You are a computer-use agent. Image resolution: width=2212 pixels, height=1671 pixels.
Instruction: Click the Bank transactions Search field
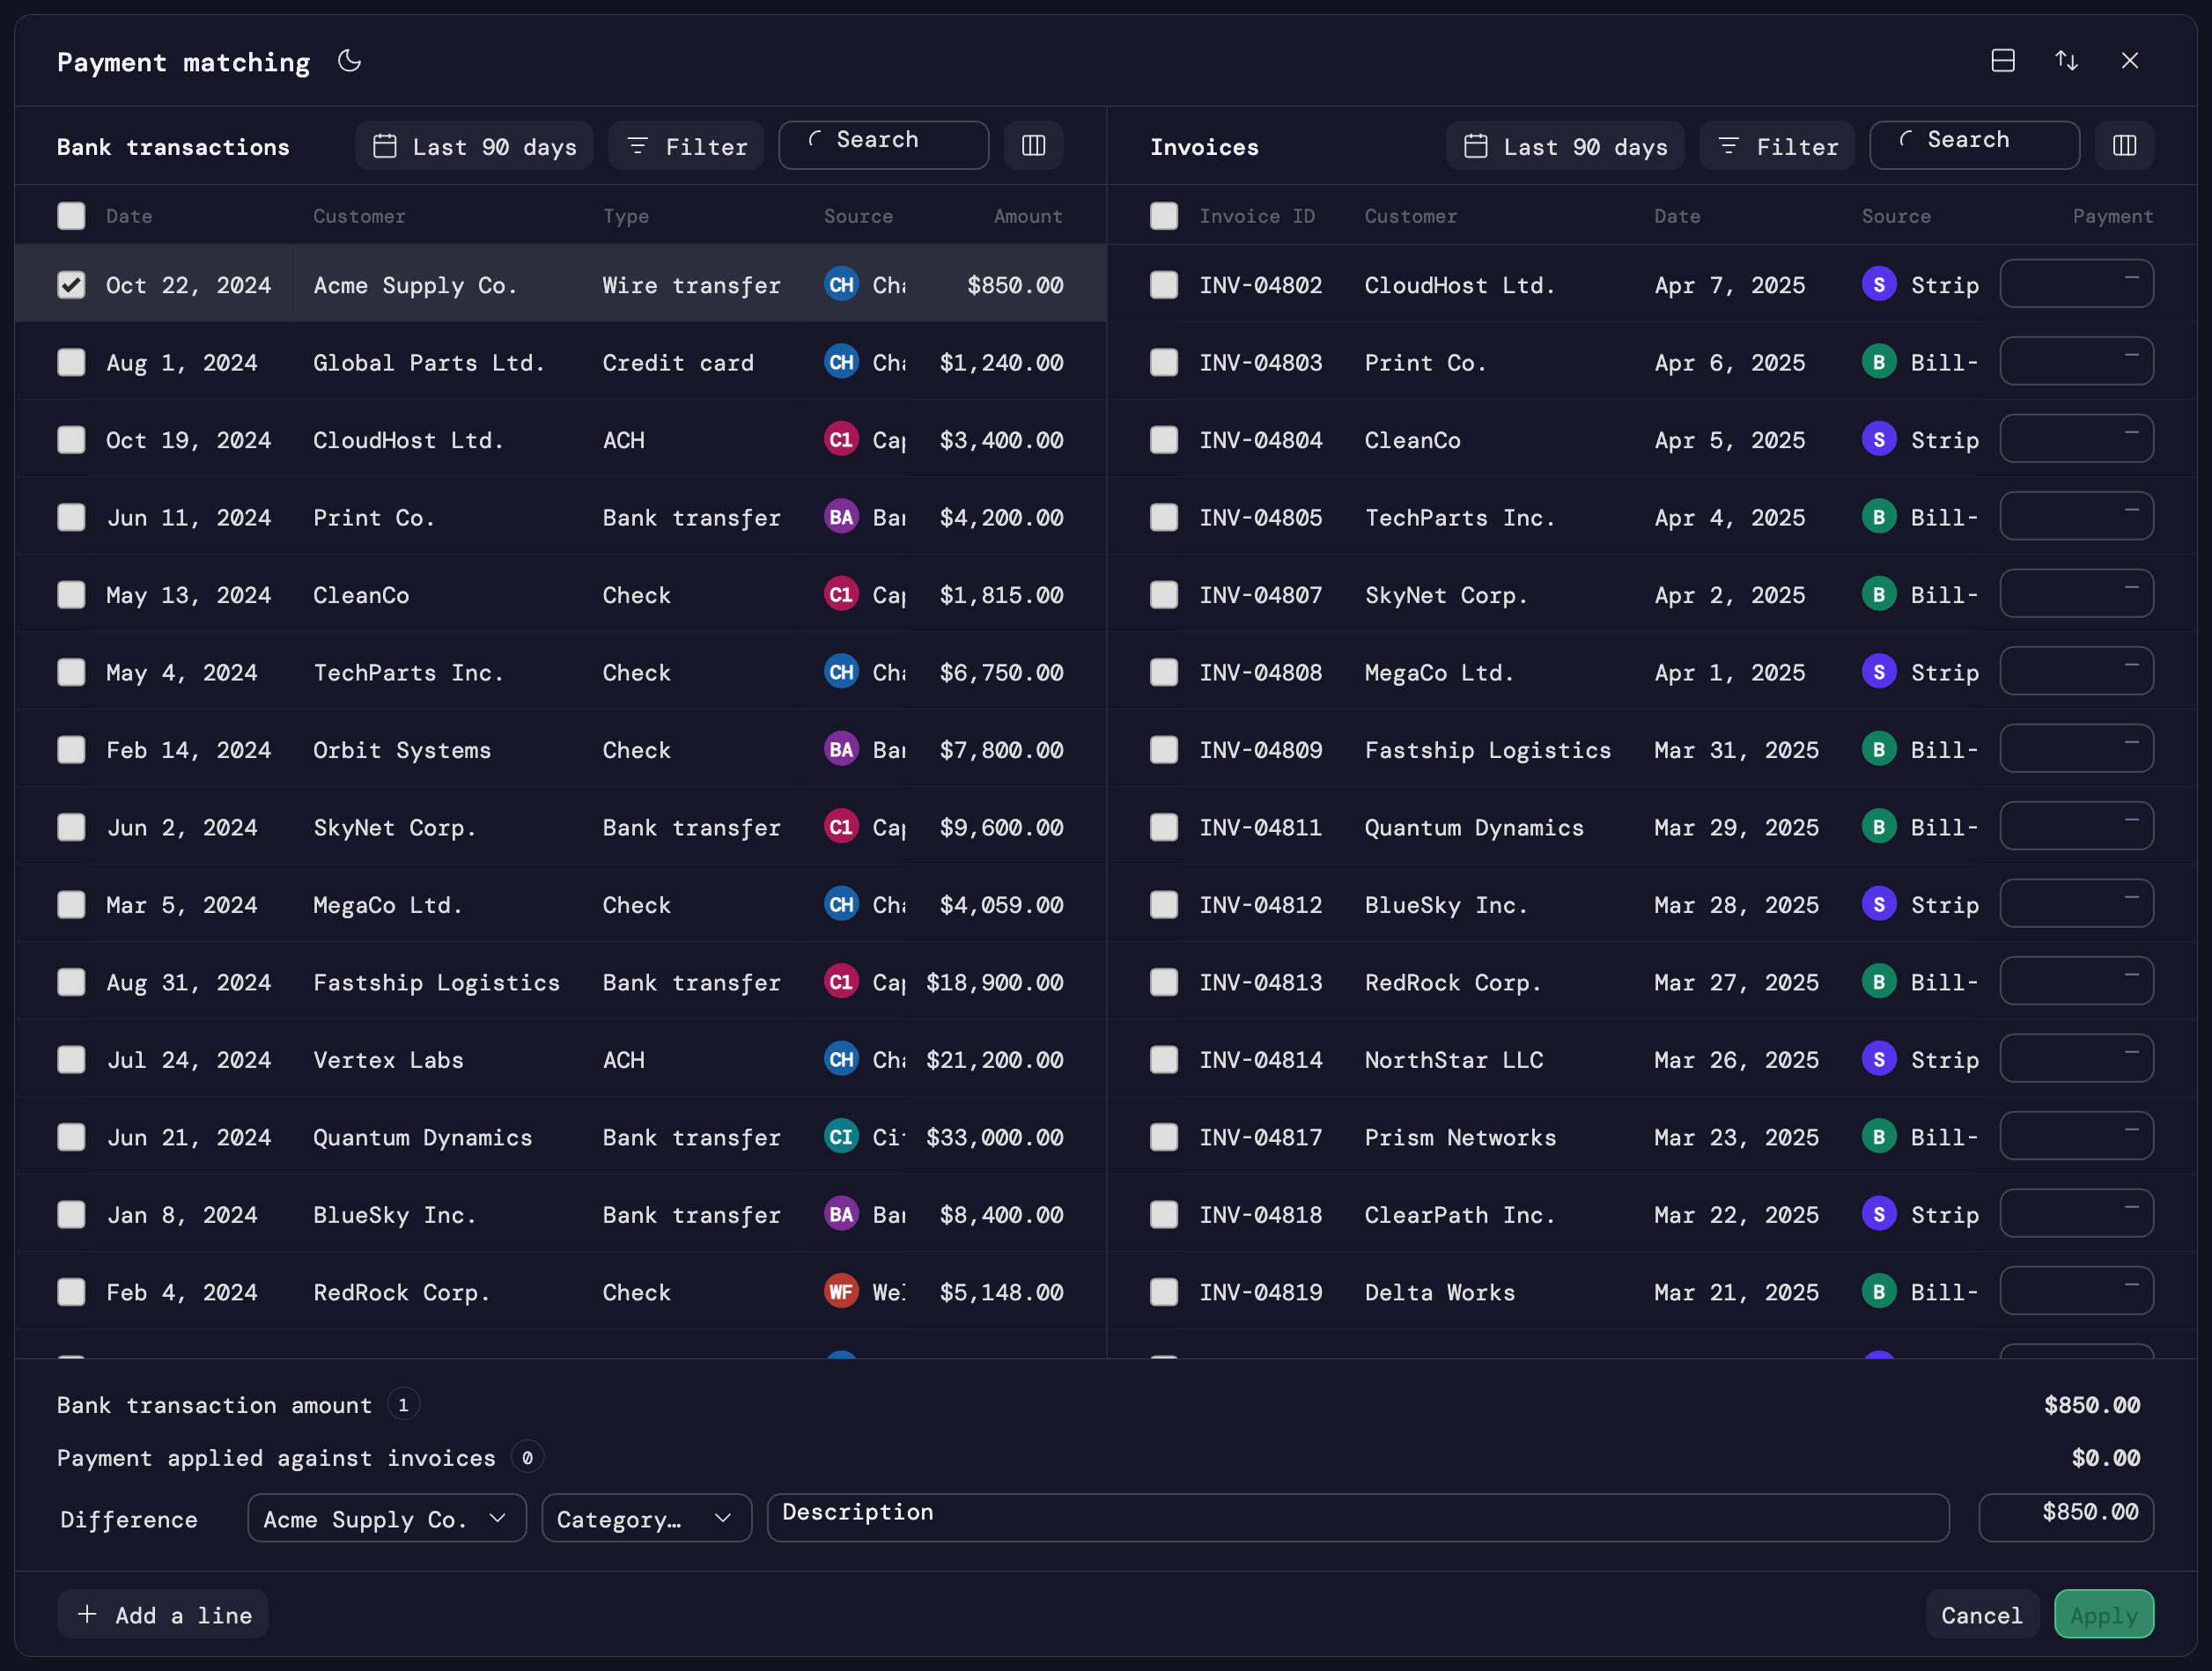(884, 146)
